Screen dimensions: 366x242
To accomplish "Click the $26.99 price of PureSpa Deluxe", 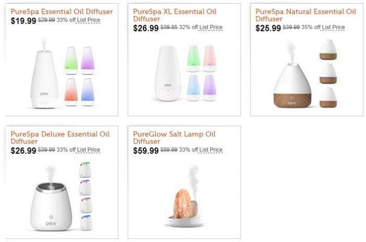I will coord(24,151).
